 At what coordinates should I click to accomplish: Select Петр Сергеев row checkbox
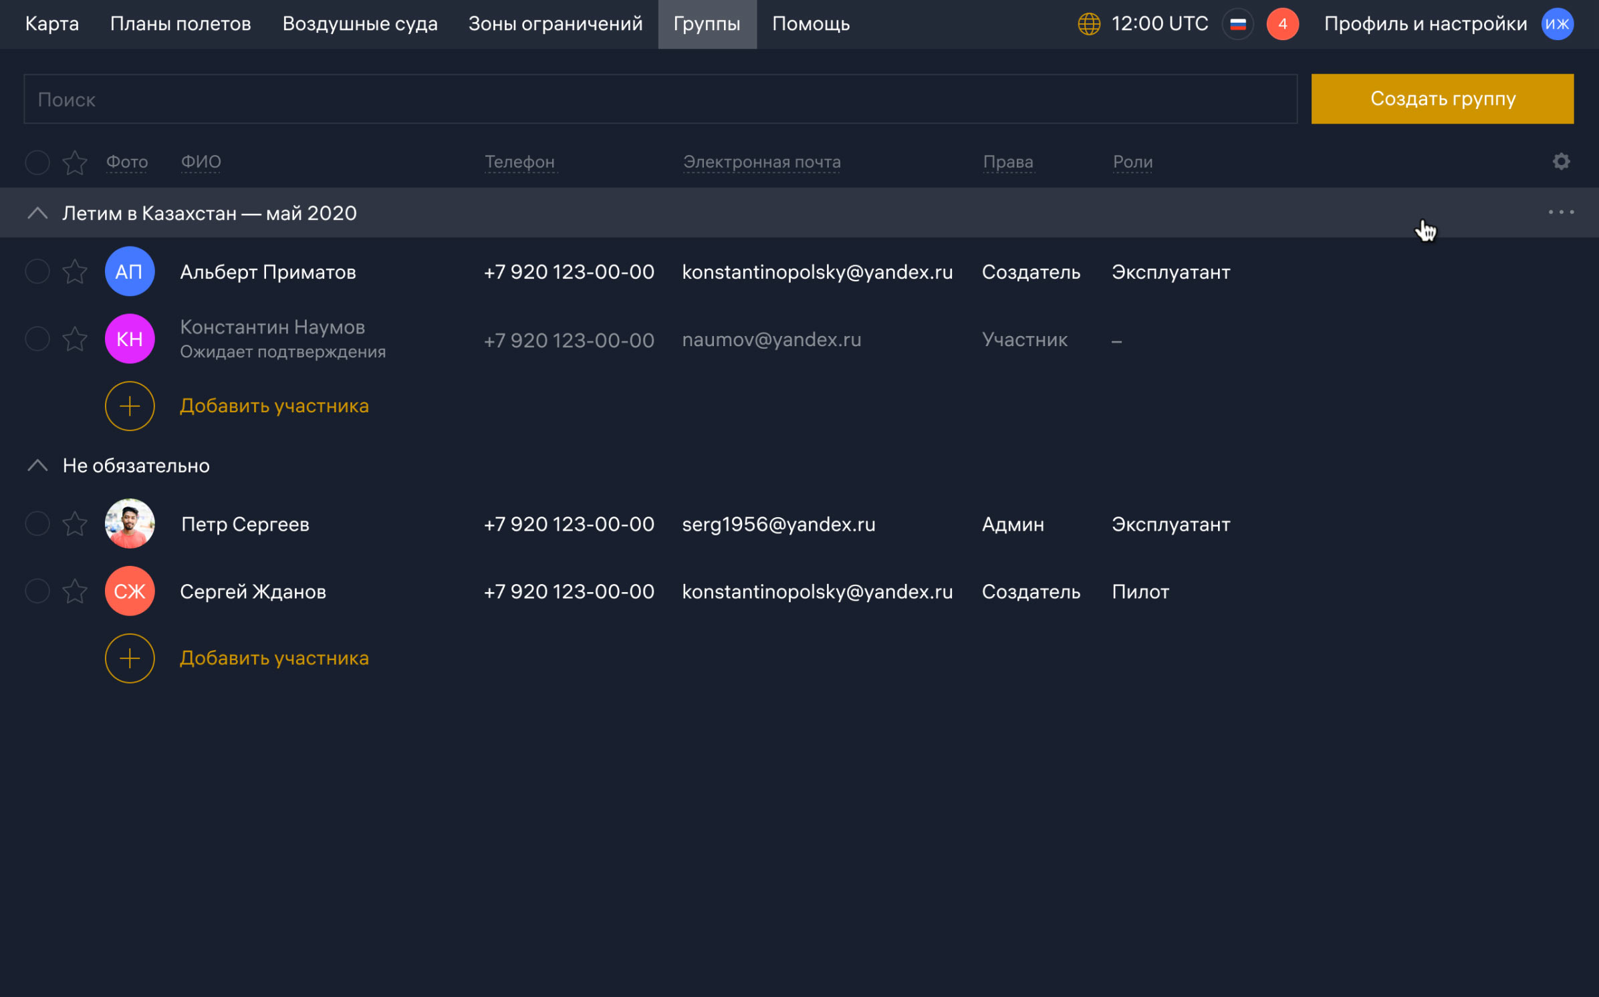tap(37, 524)
